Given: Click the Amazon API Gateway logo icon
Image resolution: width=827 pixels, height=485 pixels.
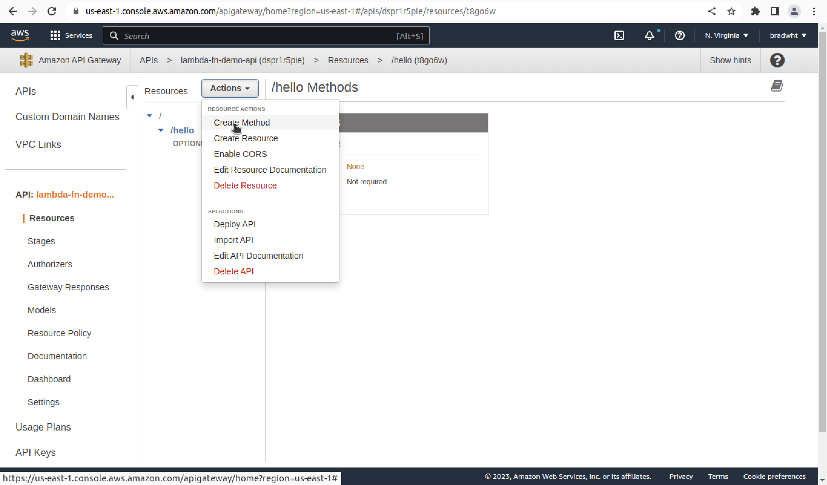Looking at the screenshot, I should click(x=26, y=60).
